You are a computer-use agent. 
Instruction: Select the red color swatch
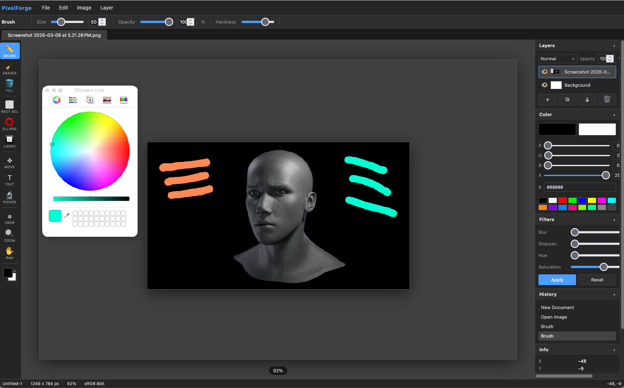click(x=562, y=200)
